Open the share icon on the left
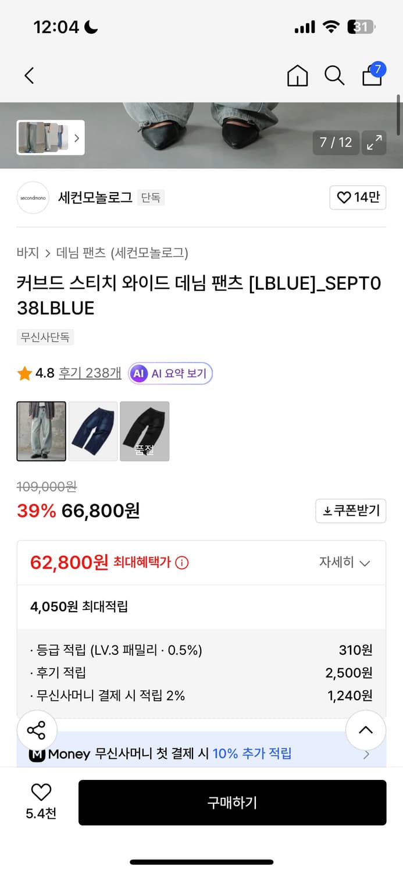Image resolution: width=403 pixels, height=873 pixels. click(x=37, y=730)
